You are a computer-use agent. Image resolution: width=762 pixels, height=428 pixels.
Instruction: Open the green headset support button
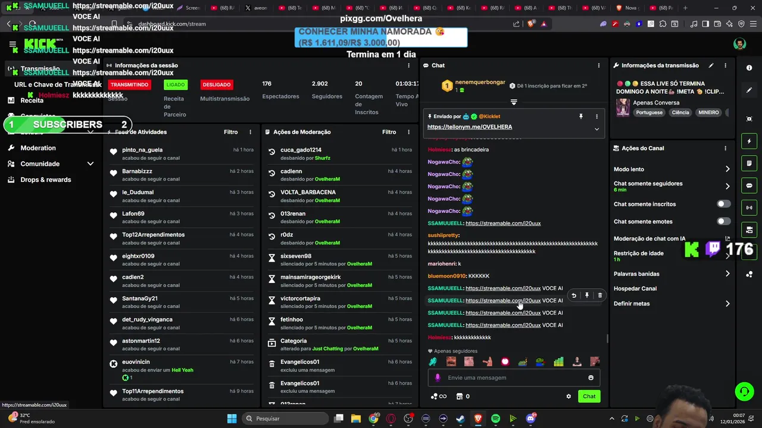tap(744, 392)
